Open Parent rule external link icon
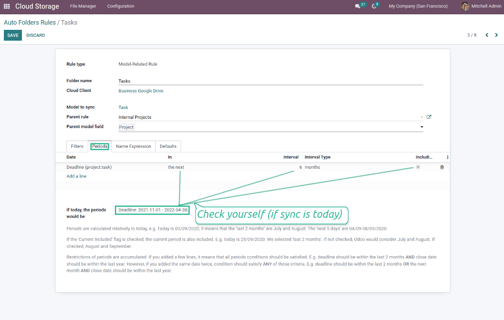The width and height of the screenshot is (504, 320). coord(429,117)
